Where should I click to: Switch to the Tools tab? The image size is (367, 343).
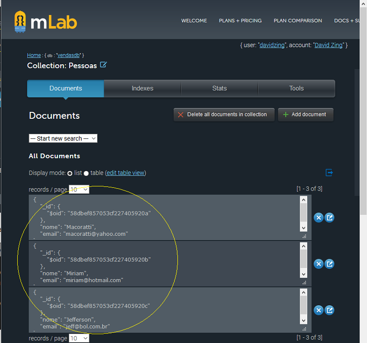click(296, 89)
